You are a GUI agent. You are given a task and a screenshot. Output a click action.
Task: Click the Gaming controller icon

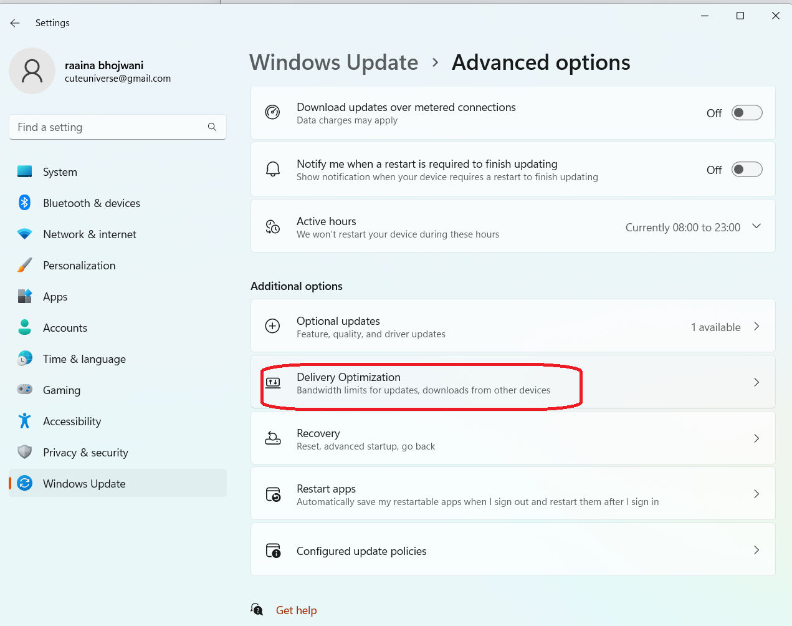25,390
